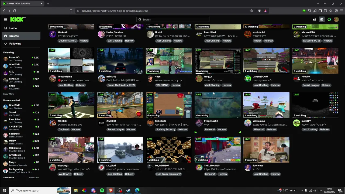Open RonenGG channel in Following list
Viewport: 345px width, 194px height.
(21, 59)
